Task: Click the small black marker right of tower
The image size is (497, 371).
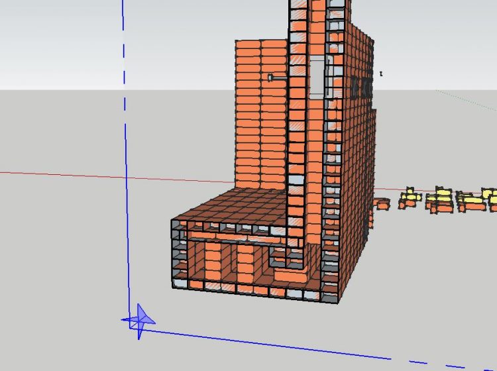Action: point(382,74)
